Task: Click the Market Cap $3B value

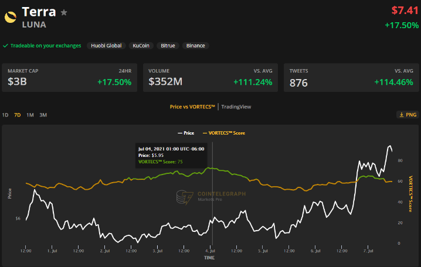Action: coord(17,81)
